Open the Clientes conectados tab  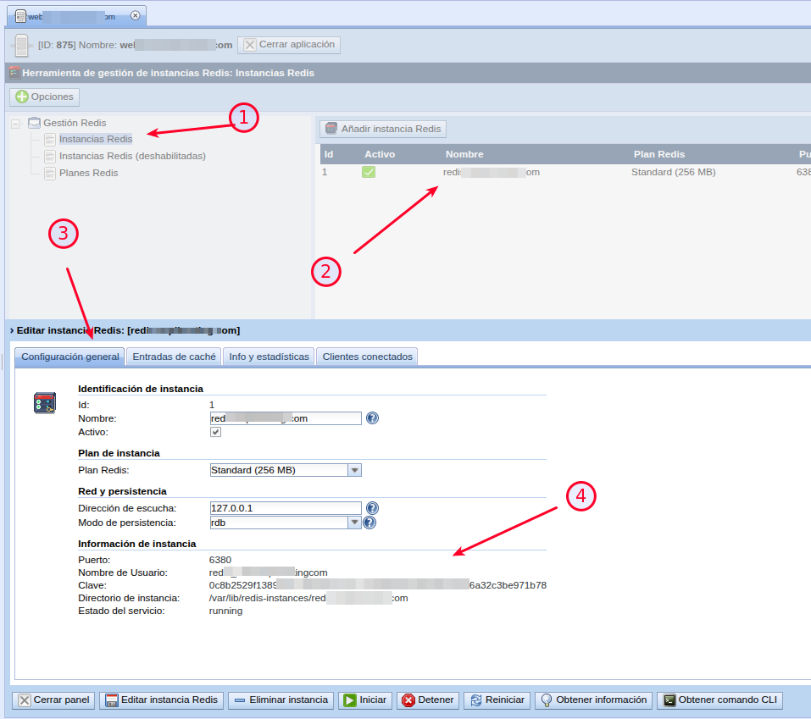tap(367, 357)
